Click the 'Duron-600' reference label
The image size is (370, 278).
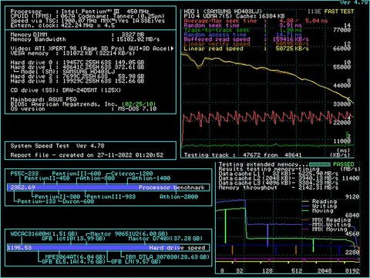coord(78,202)
